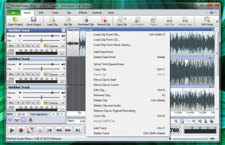Click the Open Project toolbar icon
This screenshot has height=145, width=225.
point(15,20)
